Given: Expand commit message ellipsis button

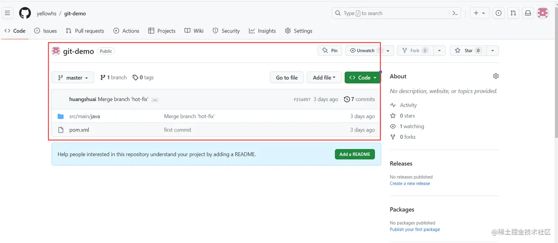Looking at the screenshot, I should 155,100.
